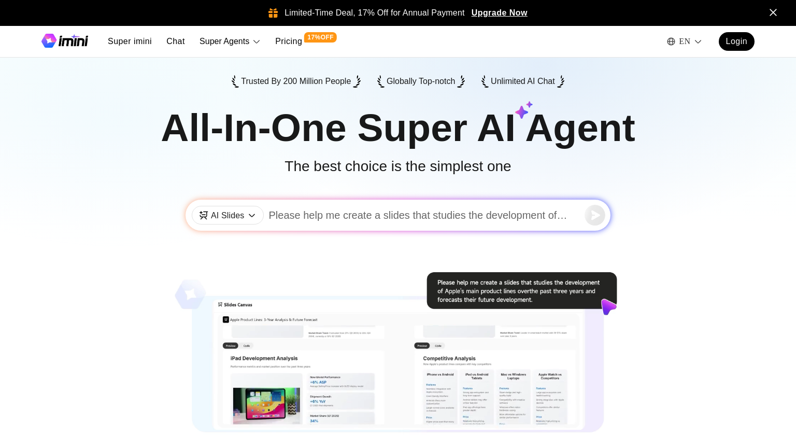Expand the Super Agents menu
The width and height of the screenshot is (796, 448).
230,41
